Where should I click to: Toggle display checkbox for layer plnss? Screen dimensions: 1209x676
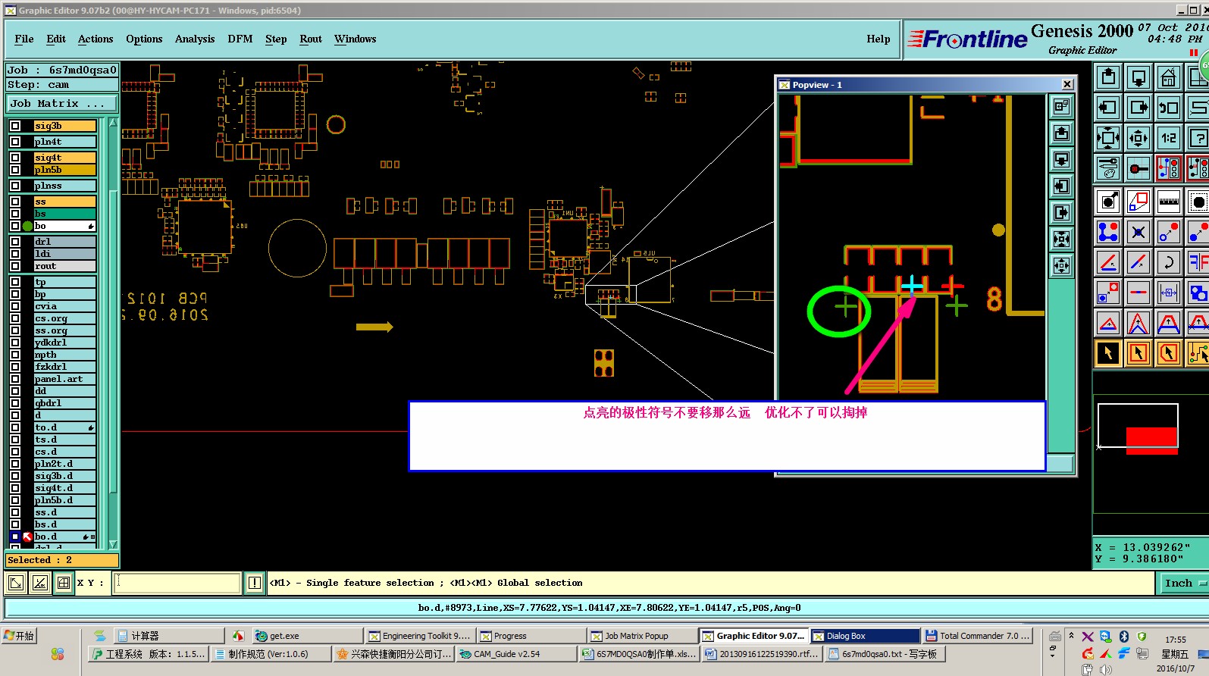tap(15, 186)
